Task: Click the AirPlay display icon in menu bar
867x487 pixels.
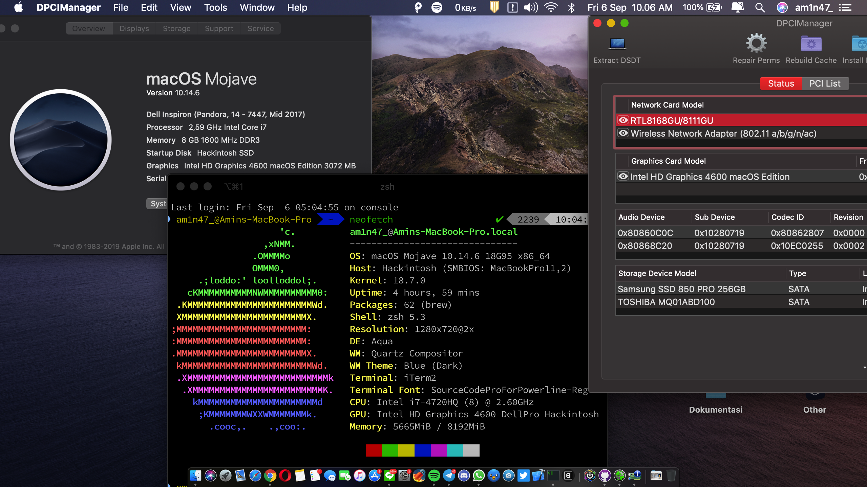Action: point(738,7)
